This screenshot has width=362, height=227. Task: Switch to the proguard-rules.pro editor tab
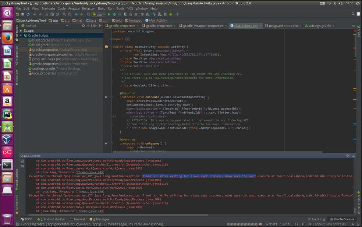[x=283, y=26]
